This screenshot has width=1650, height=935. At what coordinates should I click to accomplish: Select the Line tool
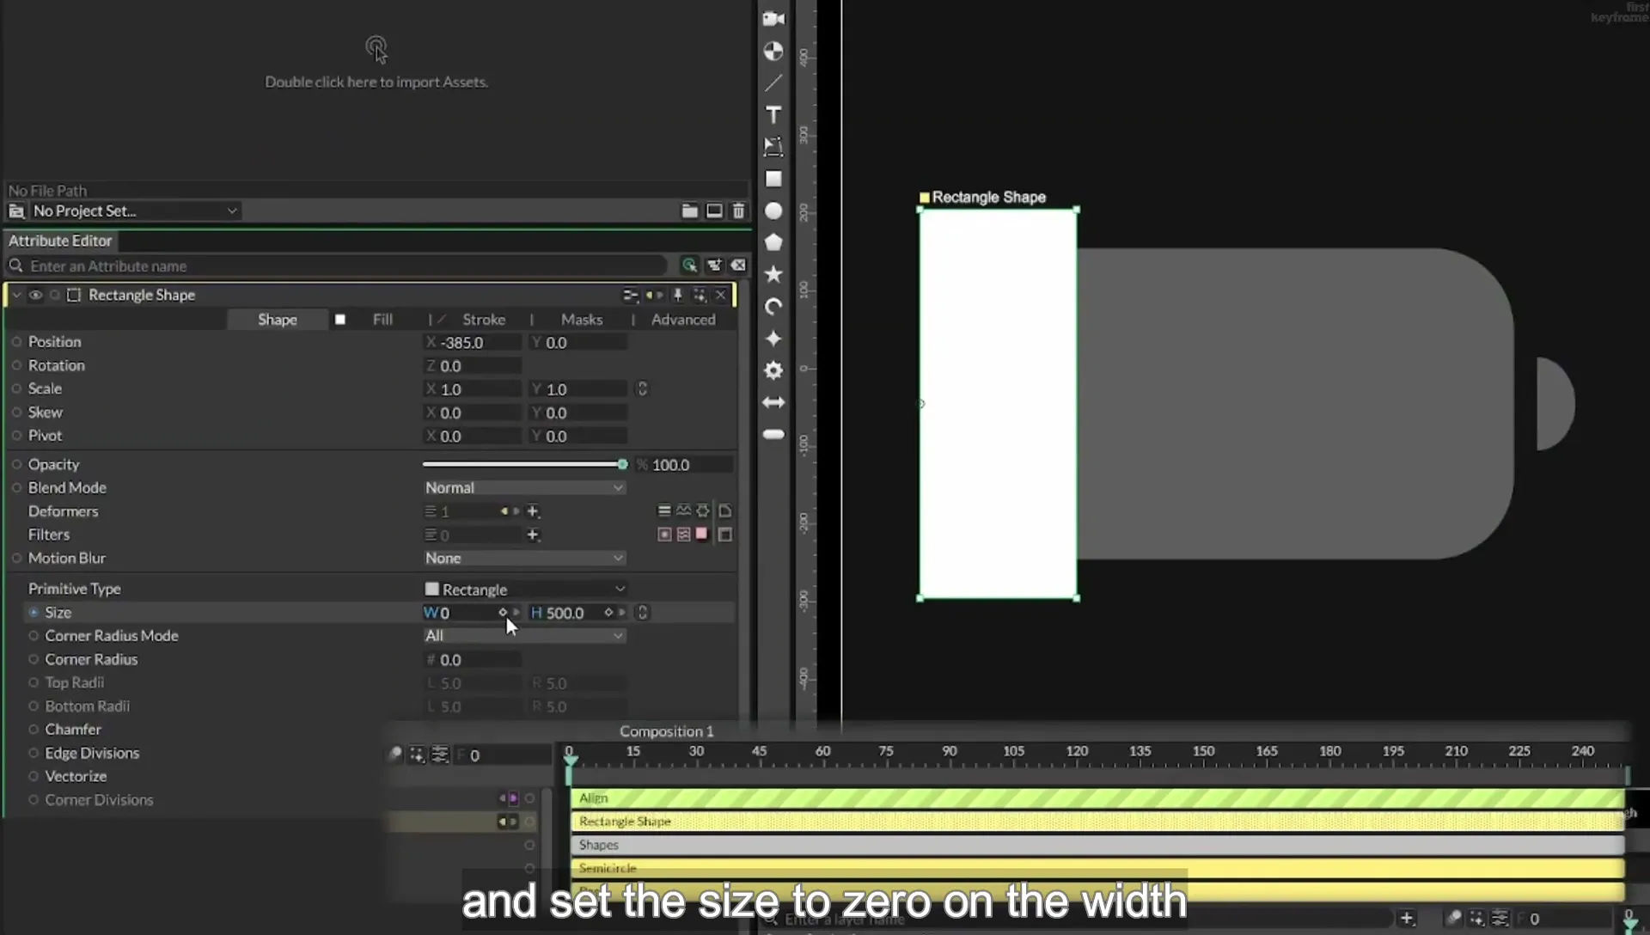[773, 83]
